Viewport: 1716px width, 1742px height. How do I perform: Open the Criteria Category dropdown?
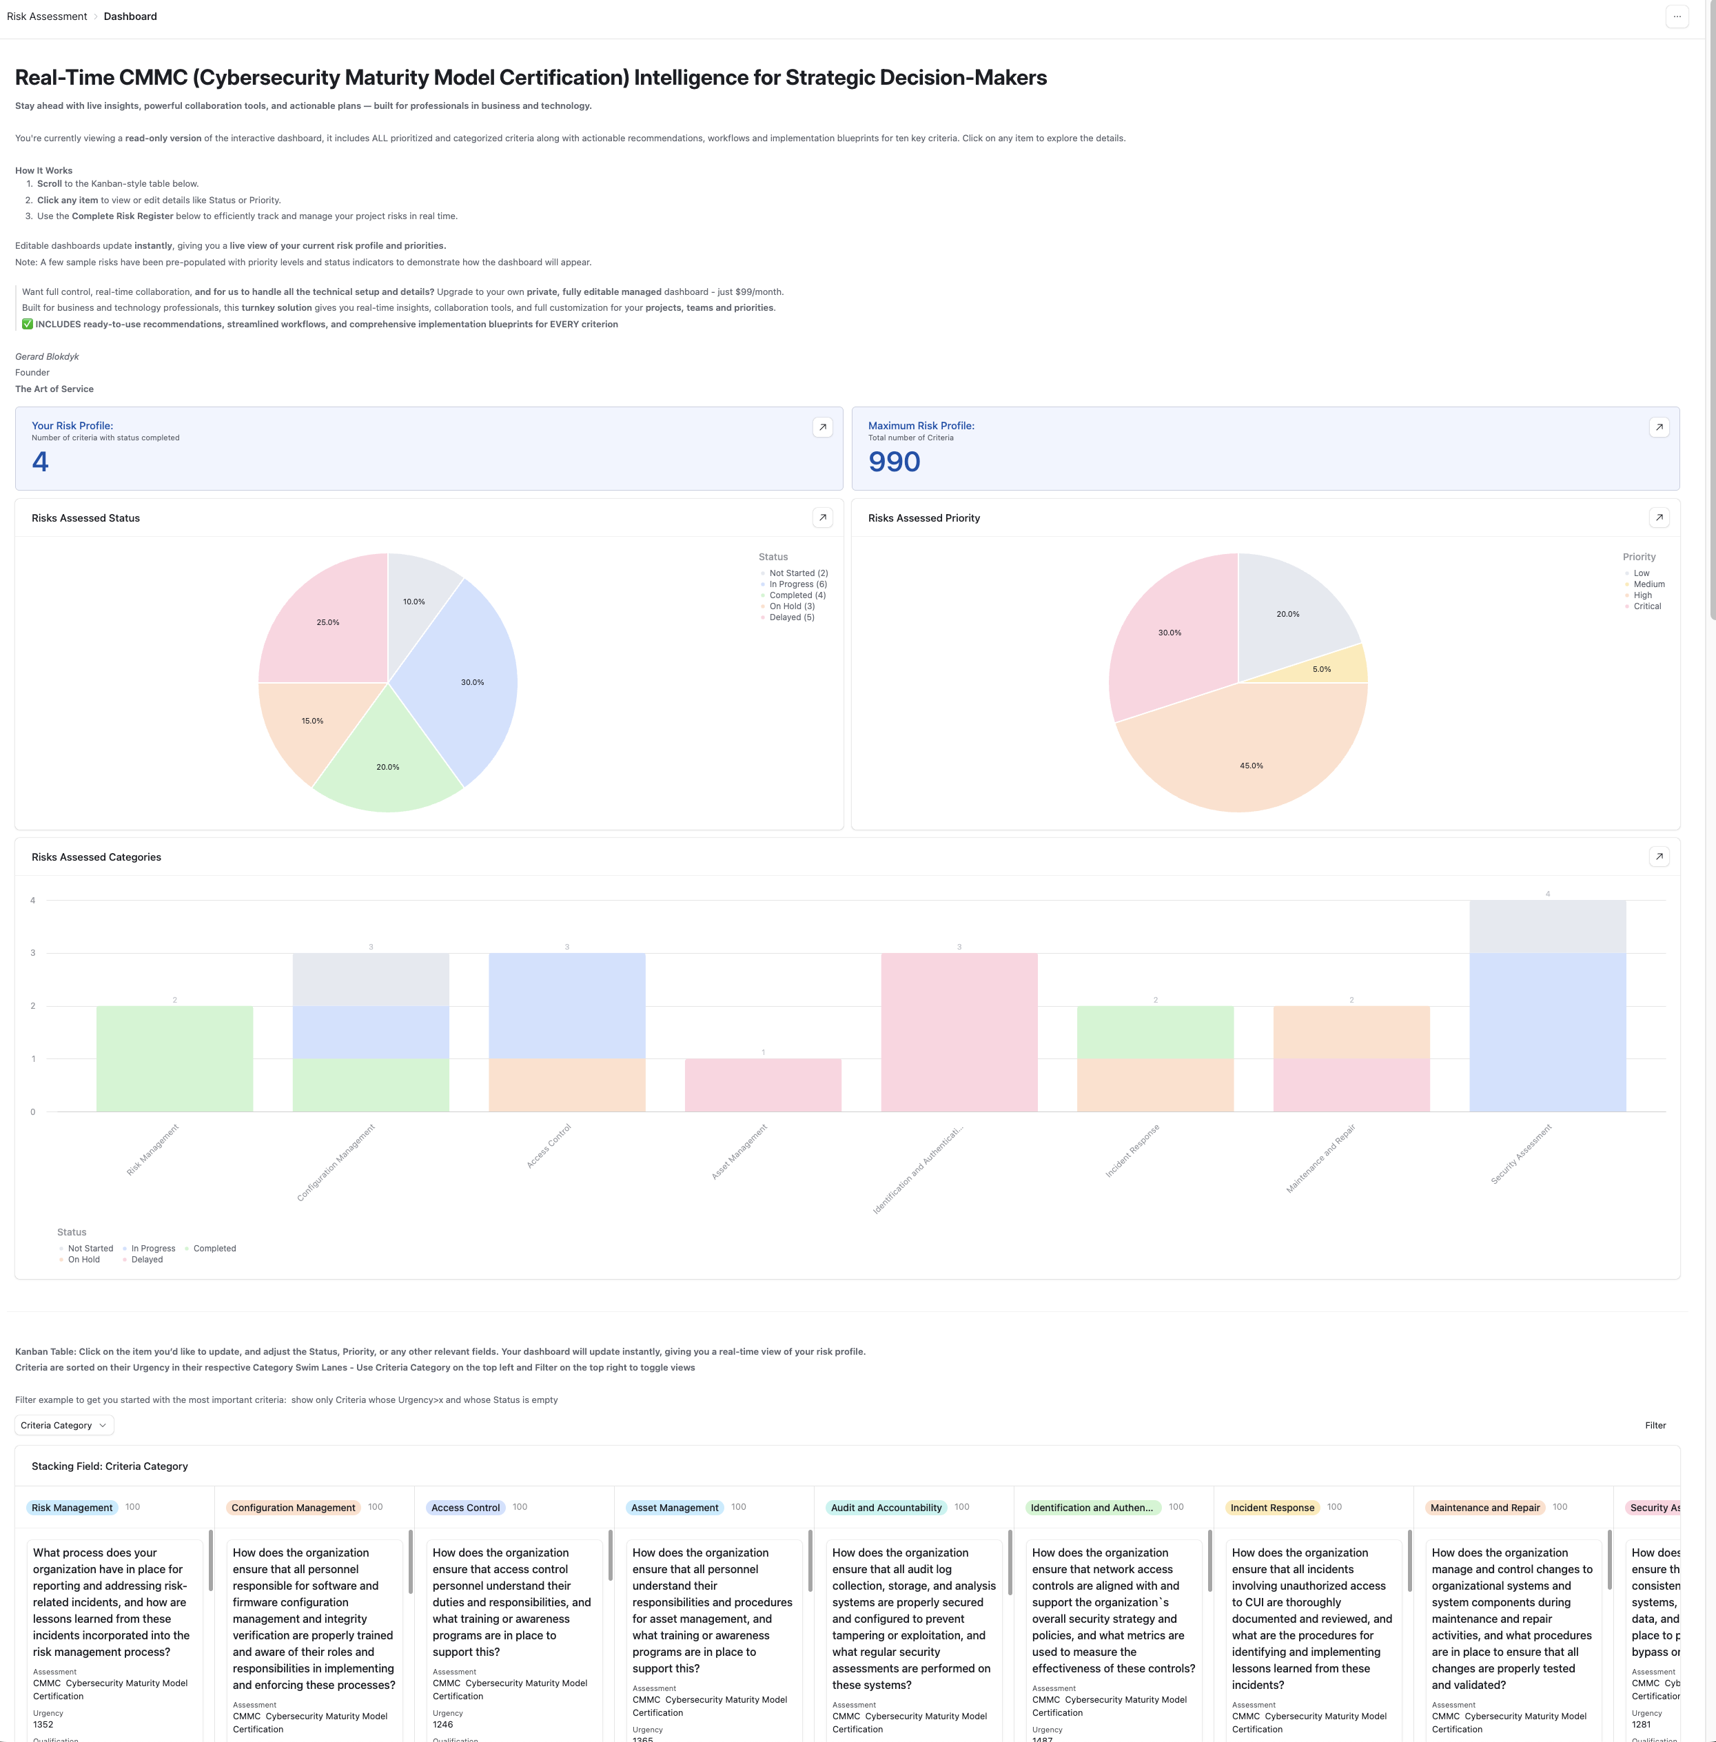coord(63,1425)
